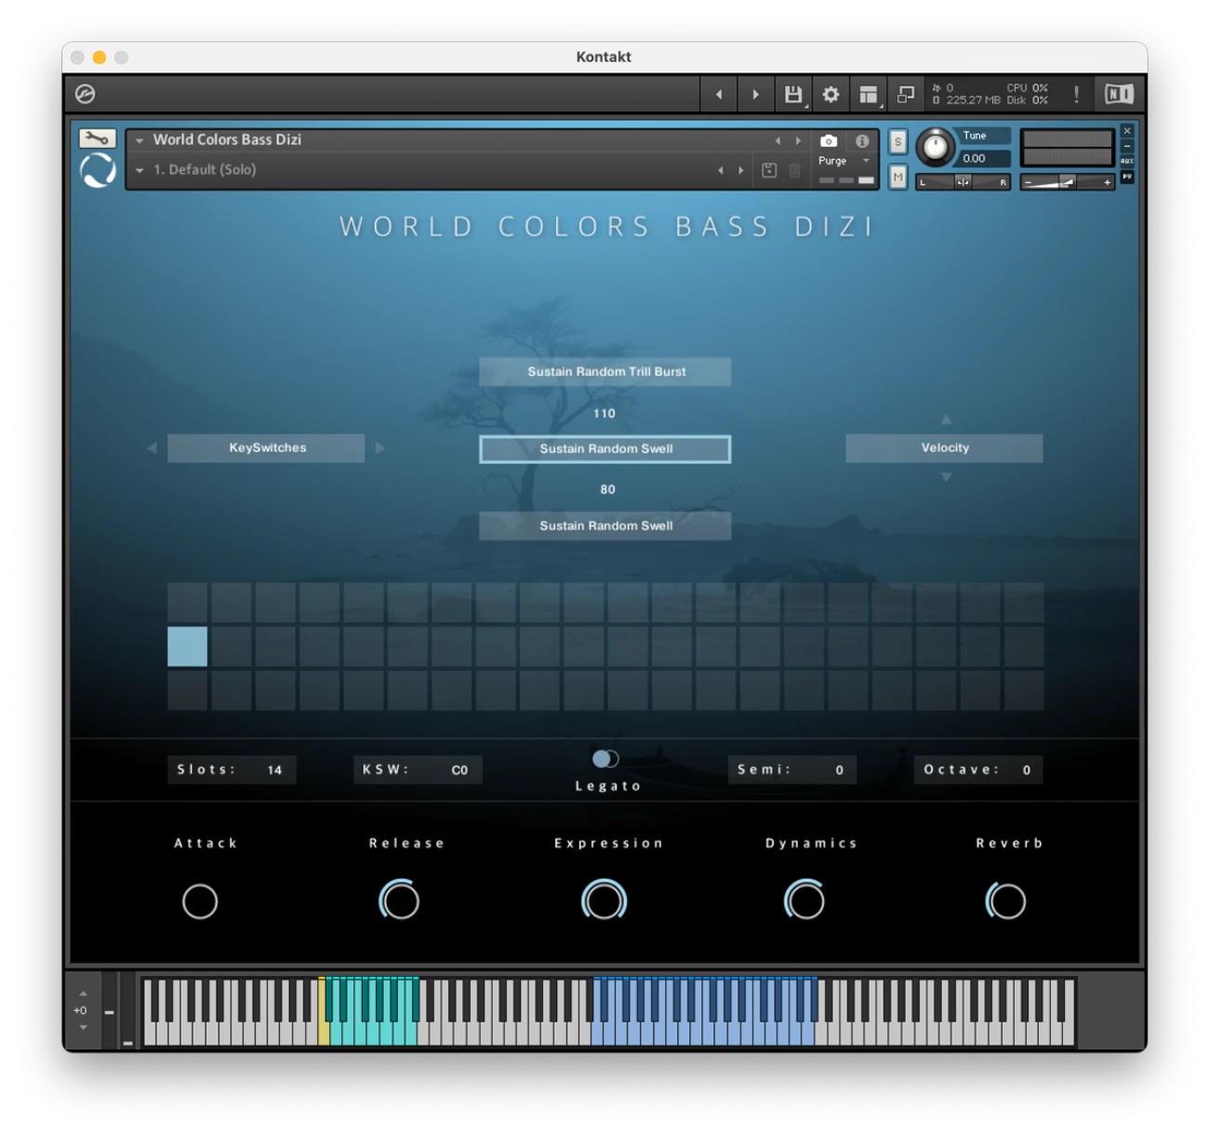Screen dimensions: 1209x1134
Task: Close the instrument with the X button
Action: coord(1127,131)
